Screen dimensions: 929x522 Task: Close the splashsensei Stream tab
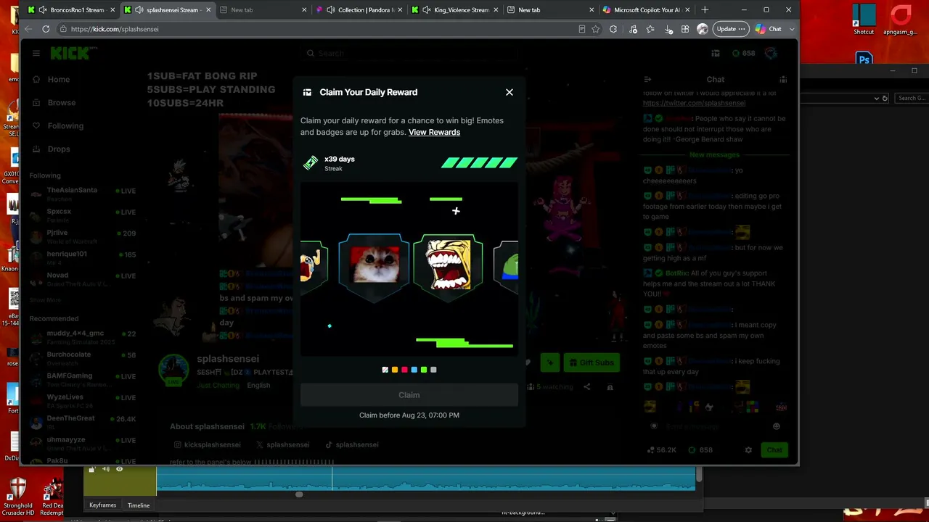[x=208, y=9]
